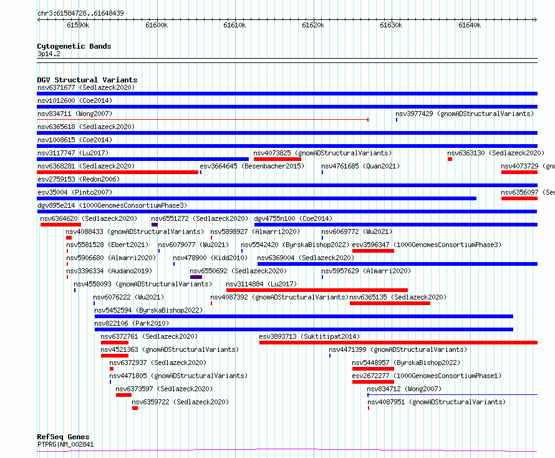Select esv3893713 (Suktitipat2014) label
The height and width of the screenshot is (458, 555).
tap(309, 336)
